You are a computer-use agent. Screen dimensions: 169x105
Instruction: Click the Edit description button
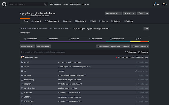(146, 29)
